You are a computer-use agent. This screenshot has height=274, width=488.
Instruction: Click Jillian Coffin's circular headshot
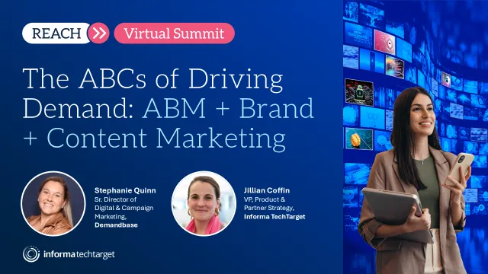coord(204,203)
